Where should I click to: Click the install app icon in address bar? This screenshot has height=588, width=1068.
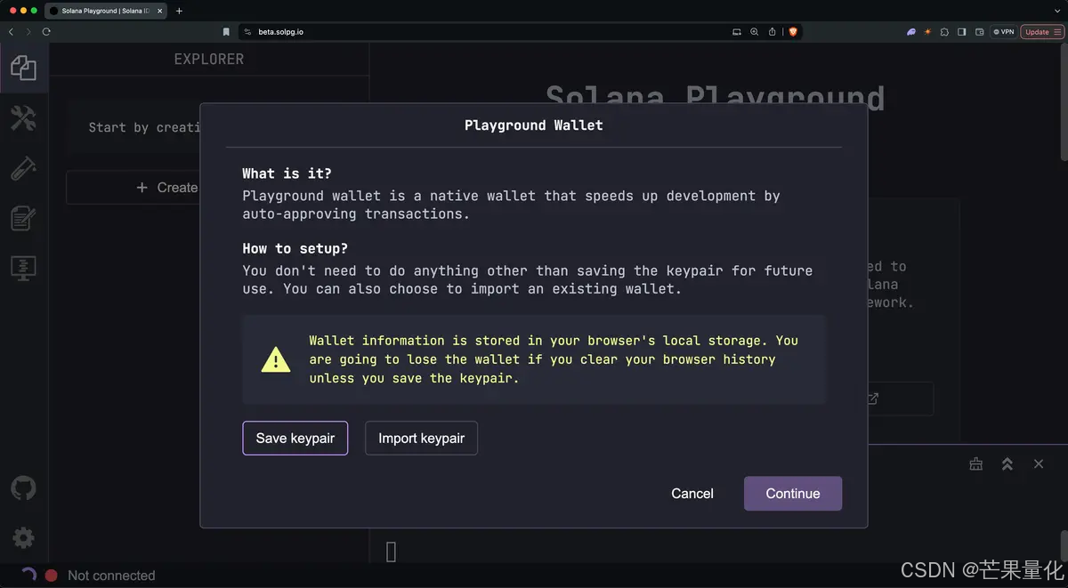pyautogui.click(x=737, y=31)
